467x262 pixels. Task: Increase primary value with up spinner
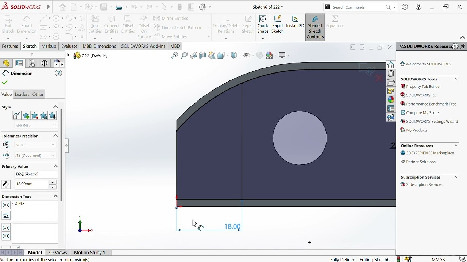[x=53, y=182]
